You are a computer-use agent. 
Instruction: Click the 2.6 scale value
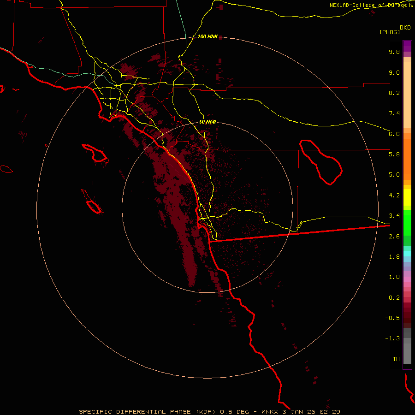click(394, 237)
